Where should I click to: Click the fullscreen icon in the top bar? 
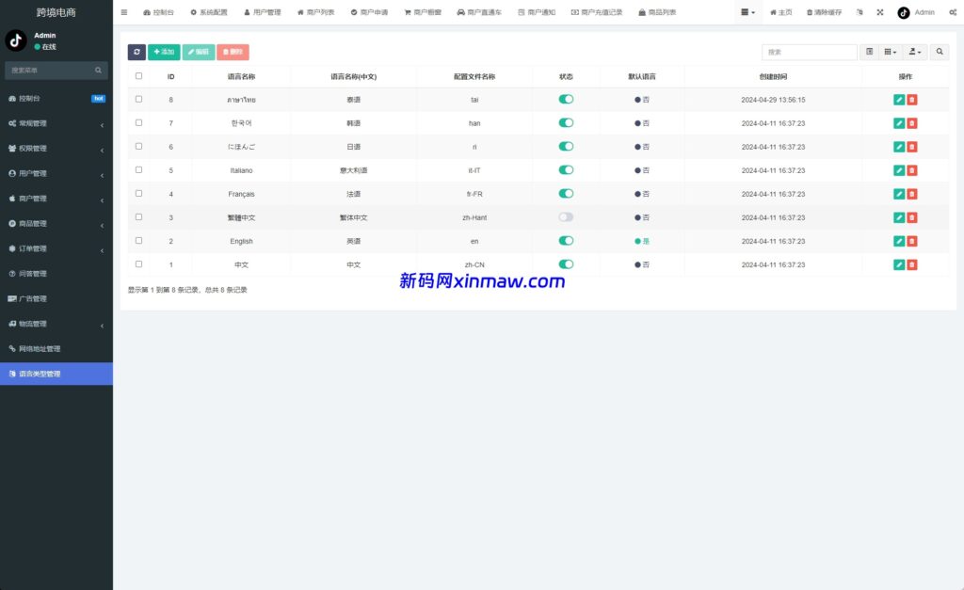[879, 12]
